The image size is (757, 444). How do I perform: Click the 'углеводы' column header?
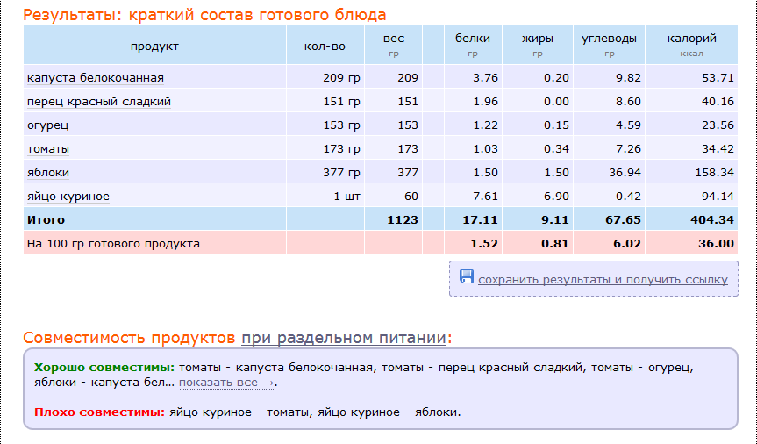[608, 39]
